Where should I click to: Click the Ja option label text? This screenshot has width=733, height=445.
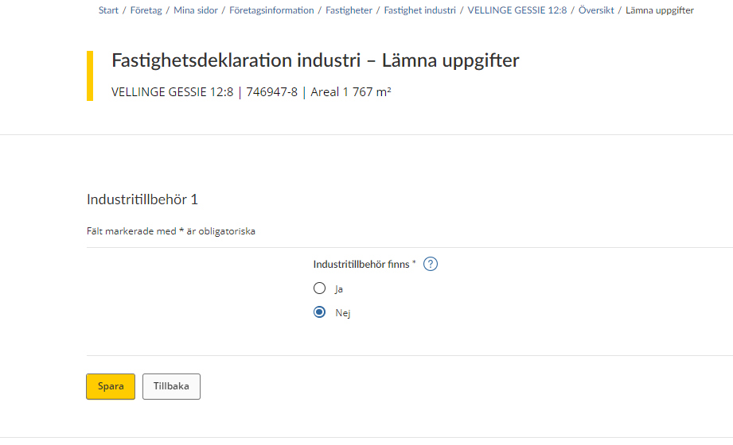pyautogui.click(x=339, y=289)
